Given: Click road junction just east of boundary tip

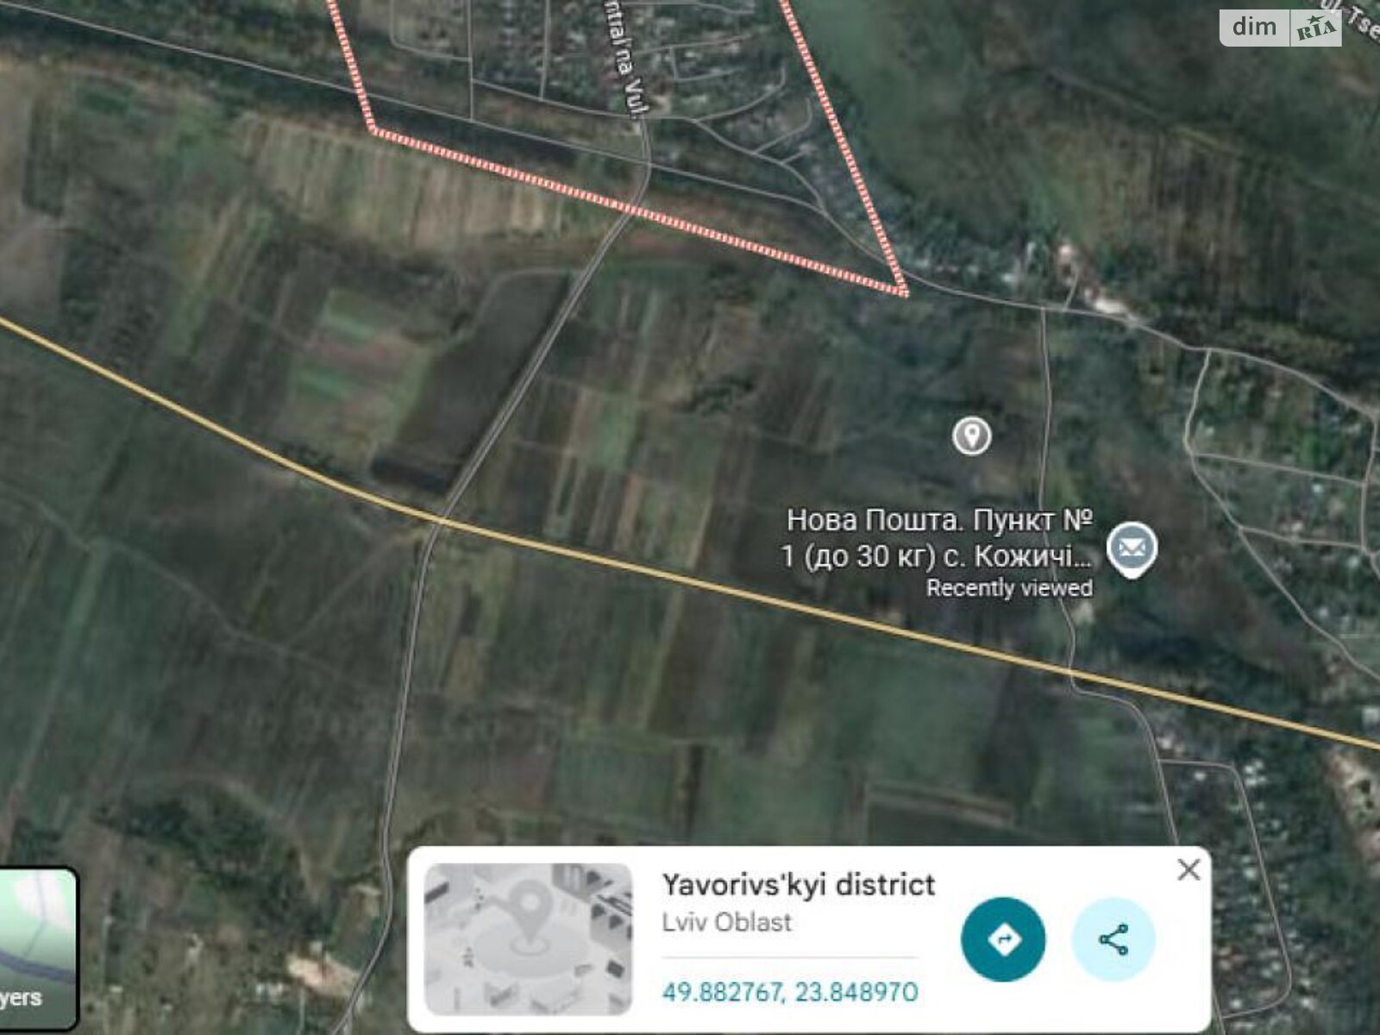Looking at the screenshot, I should click(x=1042, y=306).
